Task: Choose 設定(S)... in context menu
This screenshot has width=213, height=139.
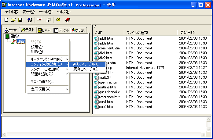Action: tap(48, 47)
